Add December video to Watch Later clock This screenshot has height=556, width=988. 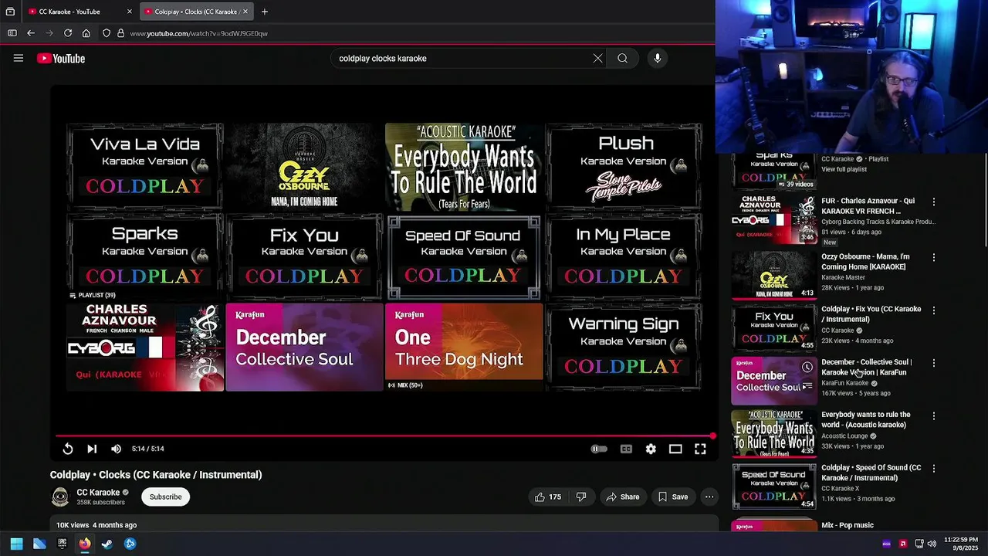(x=807, y=368)
